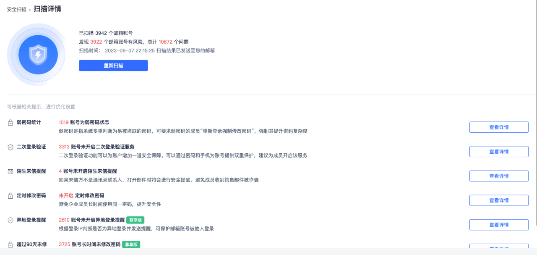View details for 陌生来信提醒 row
Viewport: 537px width, 255px height.
[x=498, y=176]
